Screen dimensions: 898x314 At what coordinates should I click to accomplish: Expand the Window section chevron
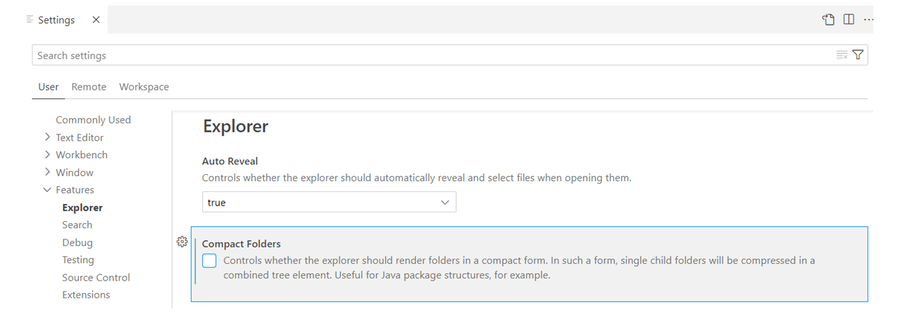tap(47, 172)
